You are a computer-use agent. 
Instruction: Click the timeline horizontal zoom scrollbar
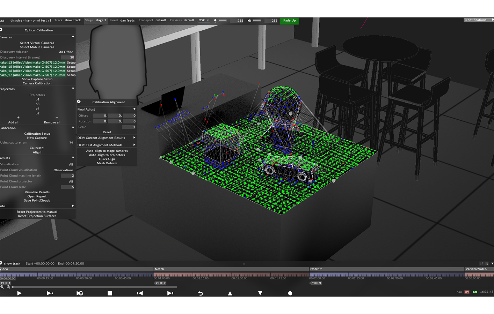[x=94, y=287]
